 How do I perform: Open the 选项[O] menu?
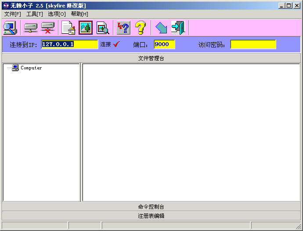[x=57, y=14]
